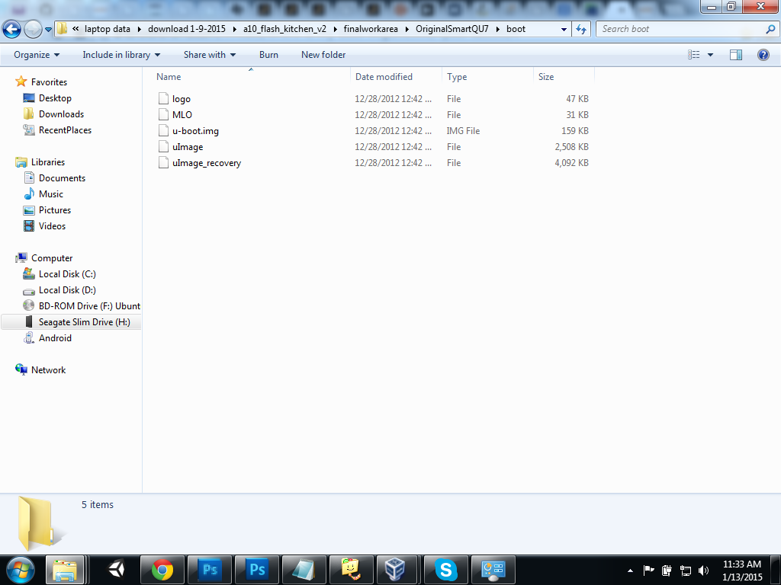The height and width of the screenshot is (585, 781).
Task: Open the Organize dropdown menu
Action: [x=37, y=55]
